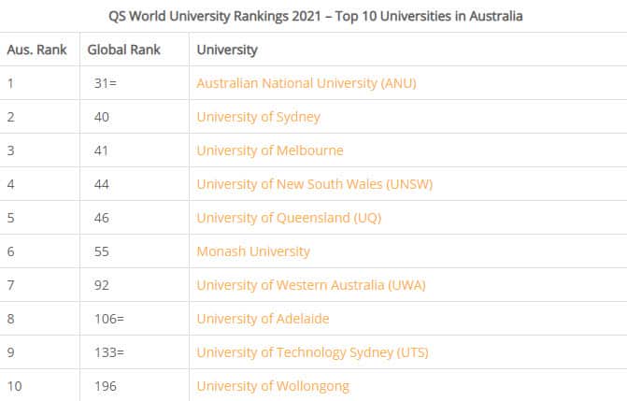This screenshot has height=401, width=627.
Task: Click Aus. Rank cell '4' for UNSW
Action: [x=11, y=184]
